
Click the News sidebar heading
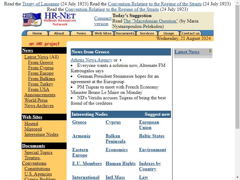pos(28,50)
